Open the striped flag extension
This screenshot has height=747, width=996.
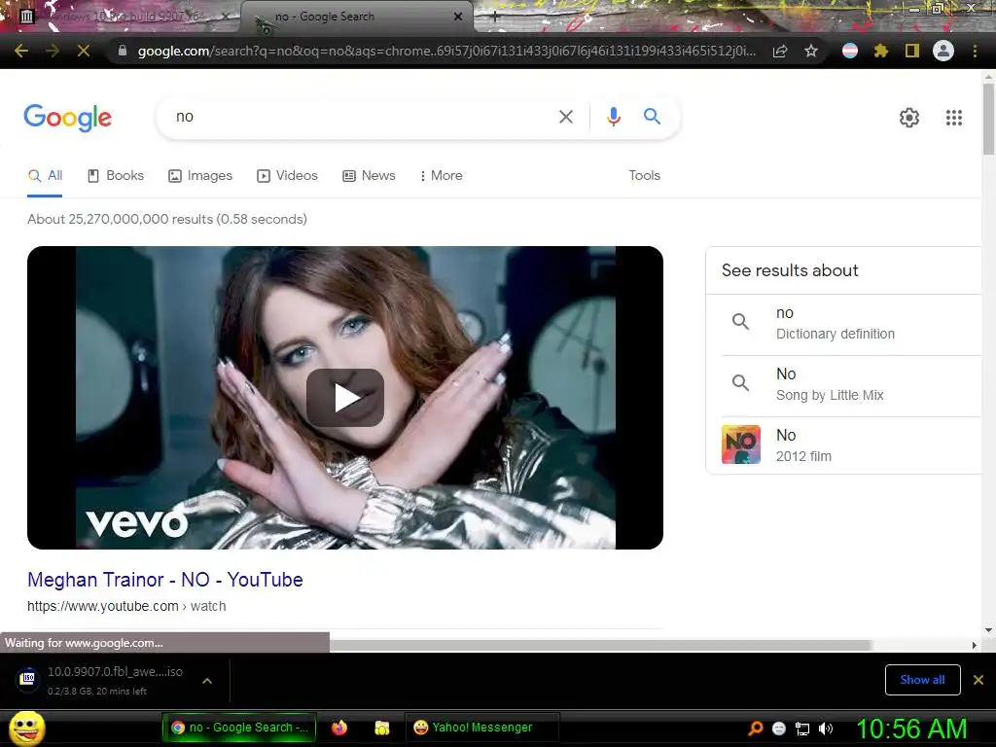(850, 51)
